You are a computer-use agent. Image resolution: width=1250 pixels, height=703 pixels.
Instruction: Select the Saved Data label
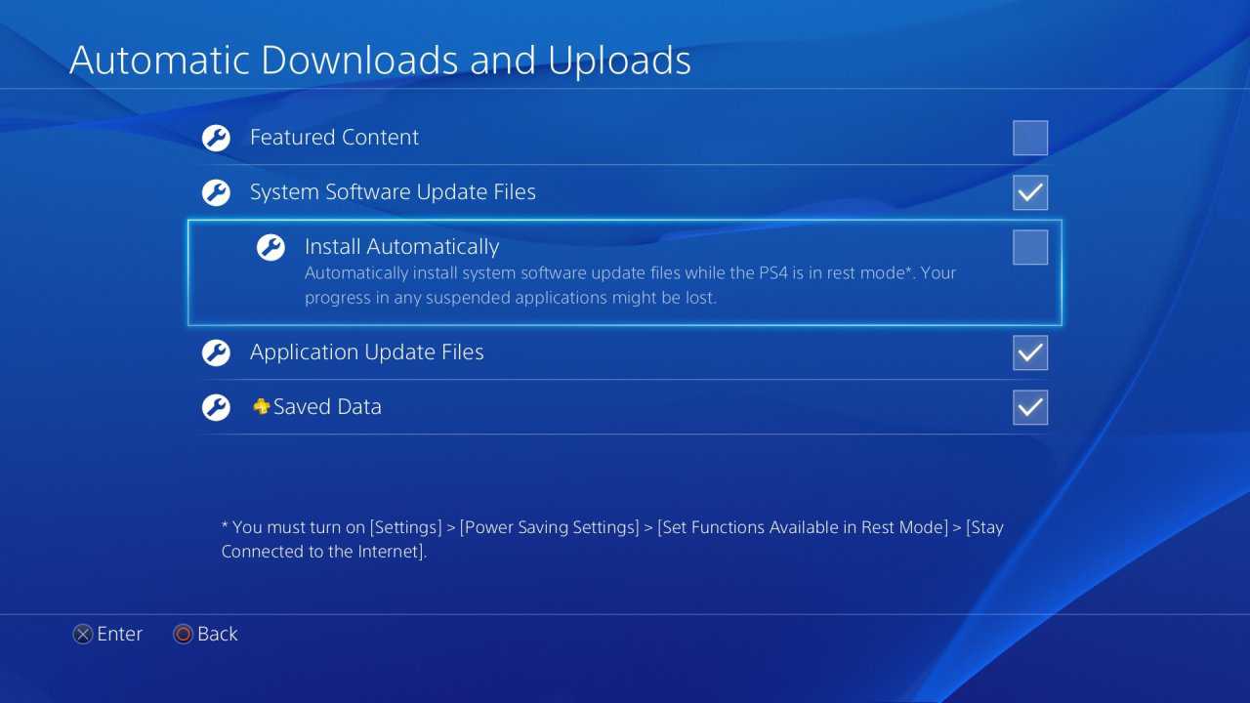pos(327,407)
